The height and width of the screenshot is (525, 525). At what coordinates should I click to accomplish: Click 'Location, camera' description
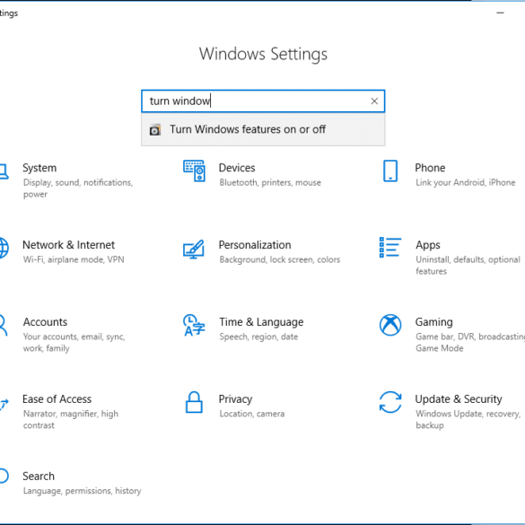tap(252, 414)
